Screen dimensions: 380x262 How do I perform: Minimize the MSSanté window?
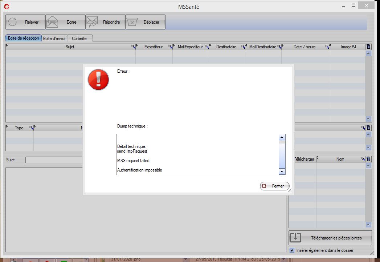[x=344, y=6]
